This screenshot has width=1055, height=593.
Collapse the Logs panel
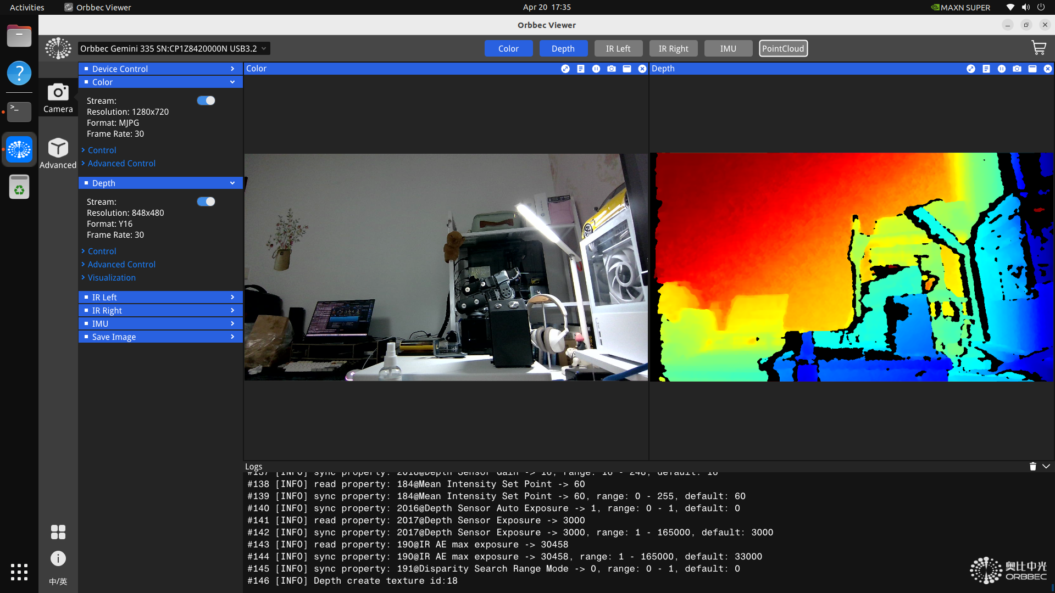(1046, 466)
